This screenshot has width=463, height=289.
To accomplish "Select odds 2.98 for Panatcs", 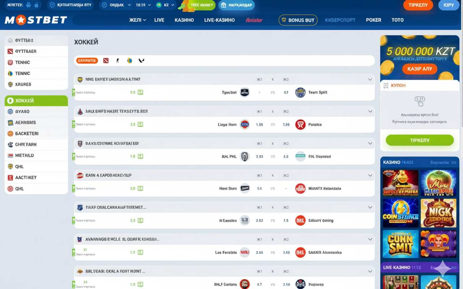I will tap(286, 125).
